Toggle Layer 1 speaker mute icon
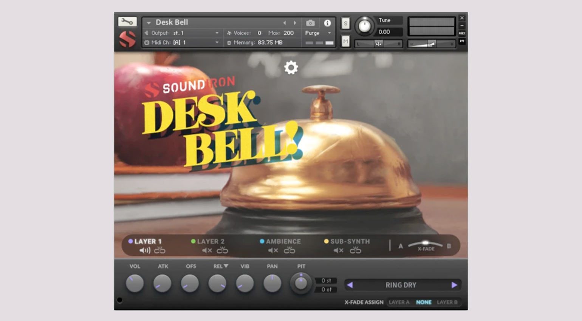This screenshot has height=321, width=582. coord(145,250)
